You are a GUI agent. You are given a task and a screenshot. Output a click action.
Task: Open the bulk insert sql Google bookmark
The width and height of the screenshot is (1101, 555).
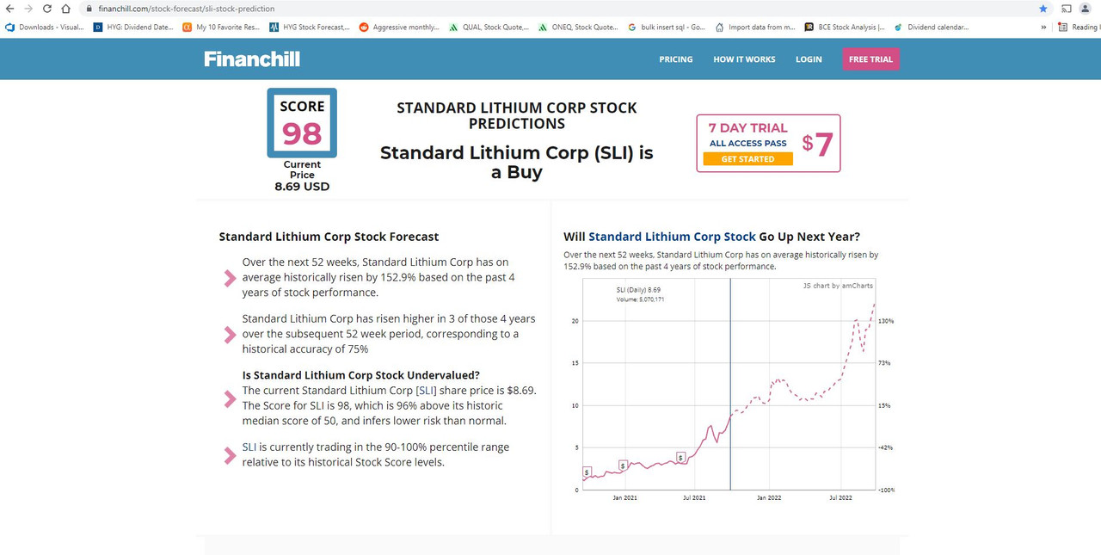667,27
